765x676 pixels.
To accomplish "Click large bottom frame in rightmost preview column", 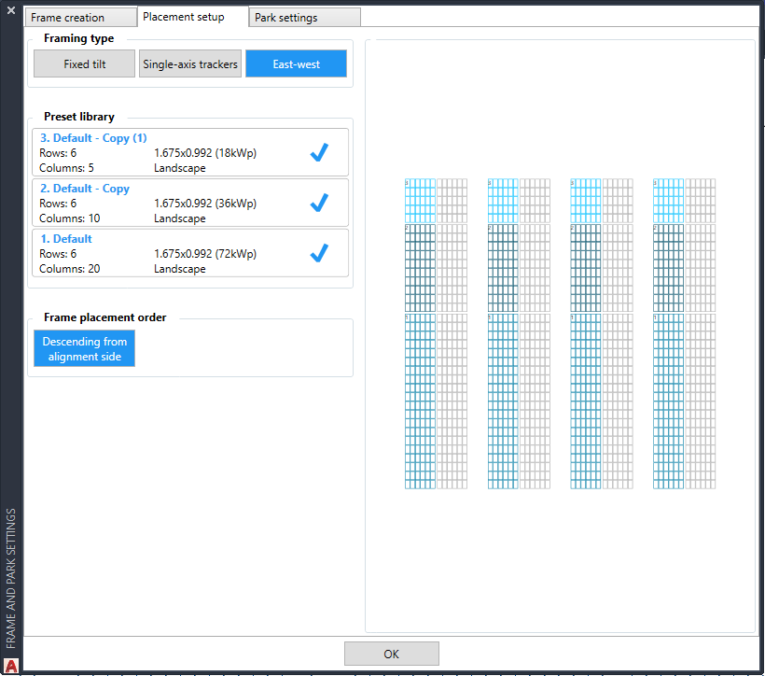I will [668, 401].
